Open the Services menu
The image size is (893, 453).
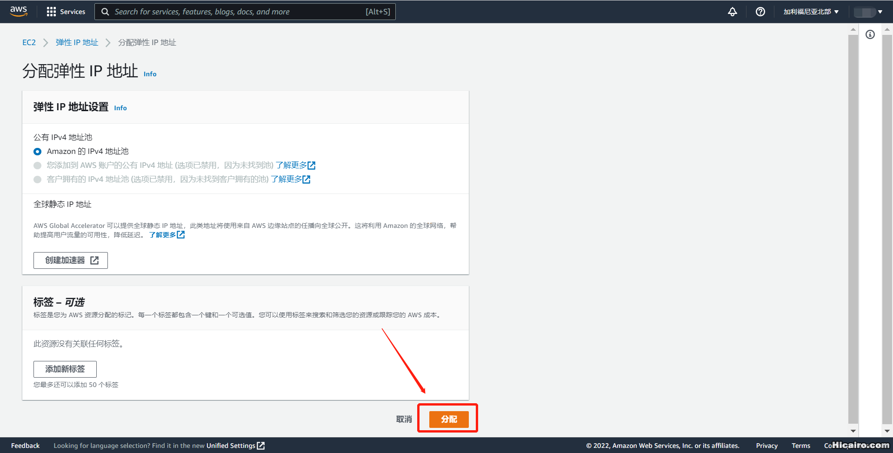pyautogui.click(x=66, y=12)
